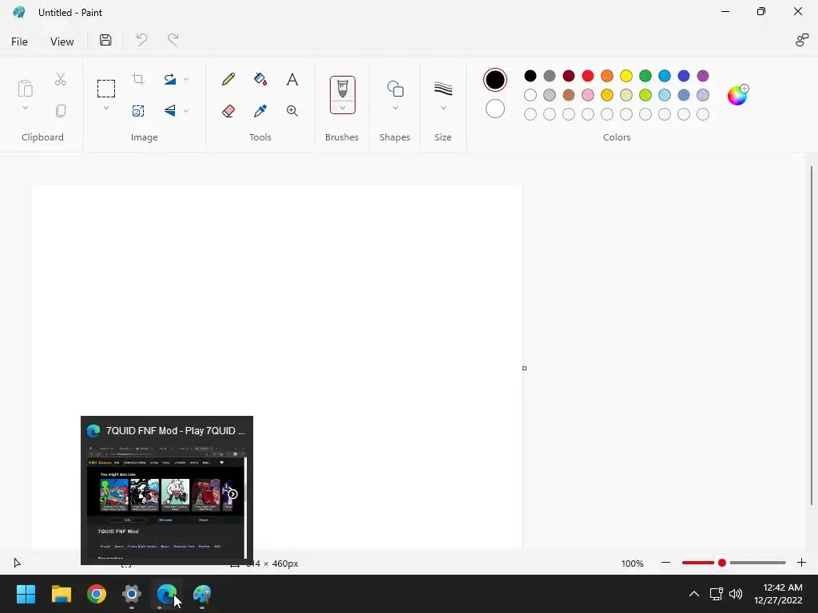
Task: Zoom out with the minus button
Action: click(x=665, y=563)
